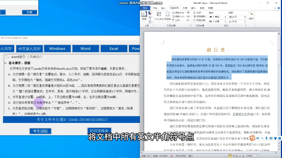This screenshot has width=282, height=158.
Task: Click the Page Borders (页面边框) icon
Action: pyautogui.click(x=200, y=21)
